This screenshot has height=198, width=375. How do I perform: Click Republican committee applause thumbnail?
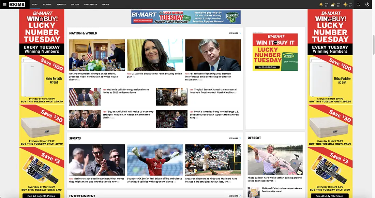coord(85,119)
